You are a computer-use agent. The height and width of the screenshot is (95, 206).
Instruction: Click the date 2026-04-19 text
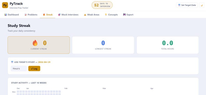(44, 62)
